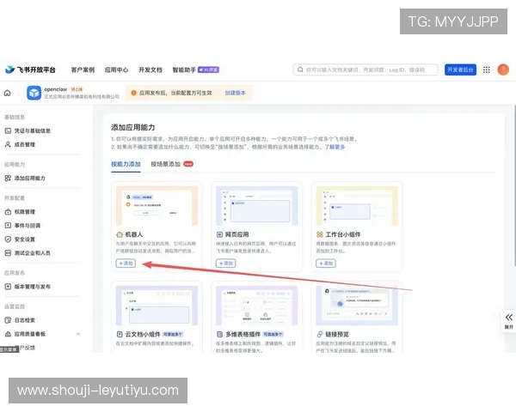Click the 机器人 preview thumbnail
This screenshot has height=412, width=516.
click(157, 206)
